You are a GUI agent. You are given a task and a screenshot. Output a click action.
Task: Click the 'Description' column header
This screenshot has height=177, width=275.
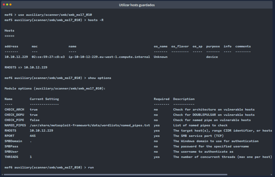pyautogui.click(x=184, y=99)
